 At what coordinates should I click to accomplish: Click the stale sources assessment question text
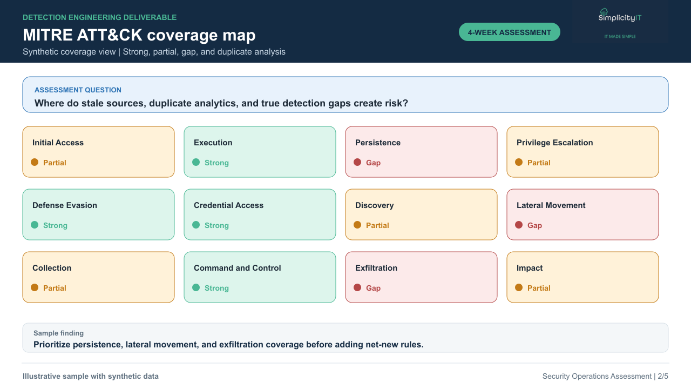221,103
